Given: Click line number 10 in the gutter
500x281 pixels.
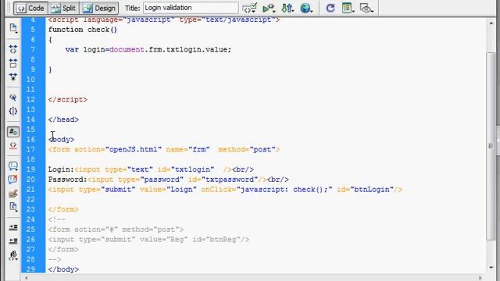Looking at the screenshot, I should click(x=30, y=80).
